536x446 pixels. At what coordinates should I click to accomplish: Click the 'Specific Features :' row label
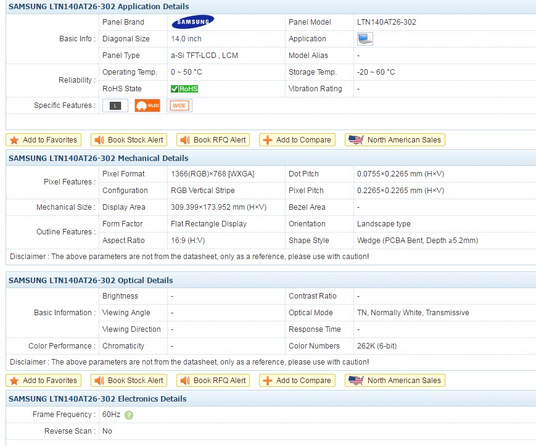coord(65,105)
